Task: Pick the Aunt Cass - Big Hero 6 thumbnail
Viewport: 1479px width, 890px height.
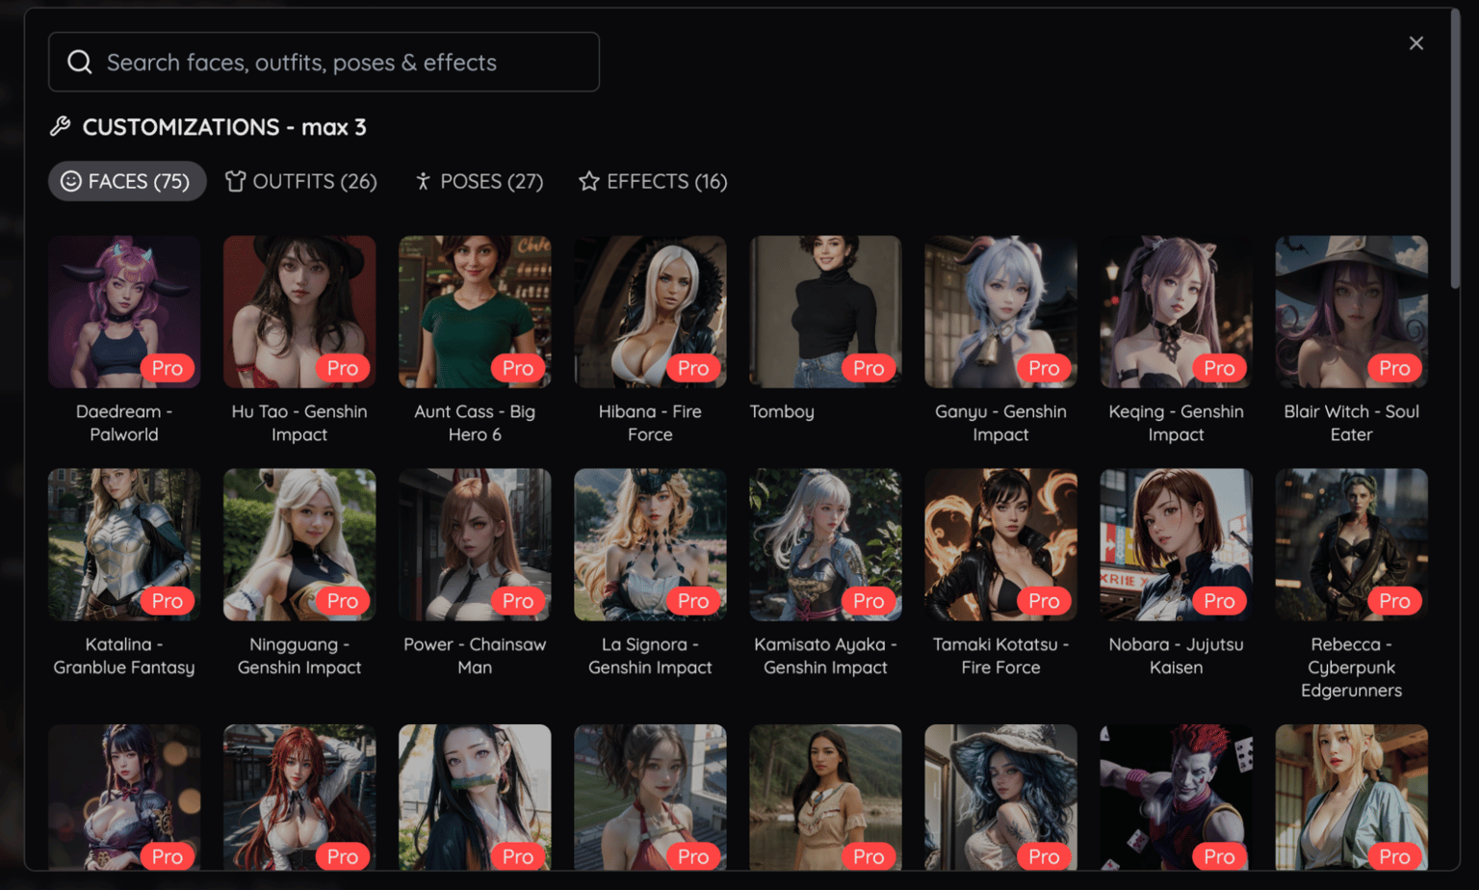Action: pyautogui.click(x=475, y=312)
